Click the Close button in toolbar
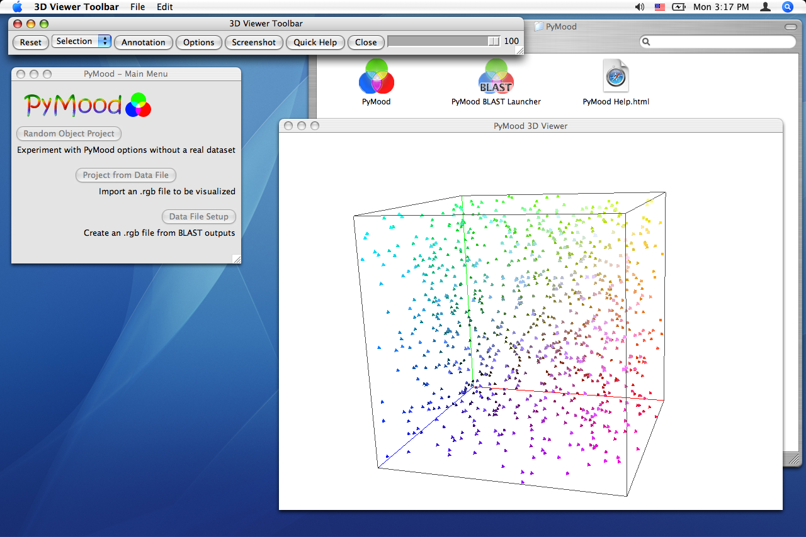Screen dimensions: 806x537 (366, 42)
